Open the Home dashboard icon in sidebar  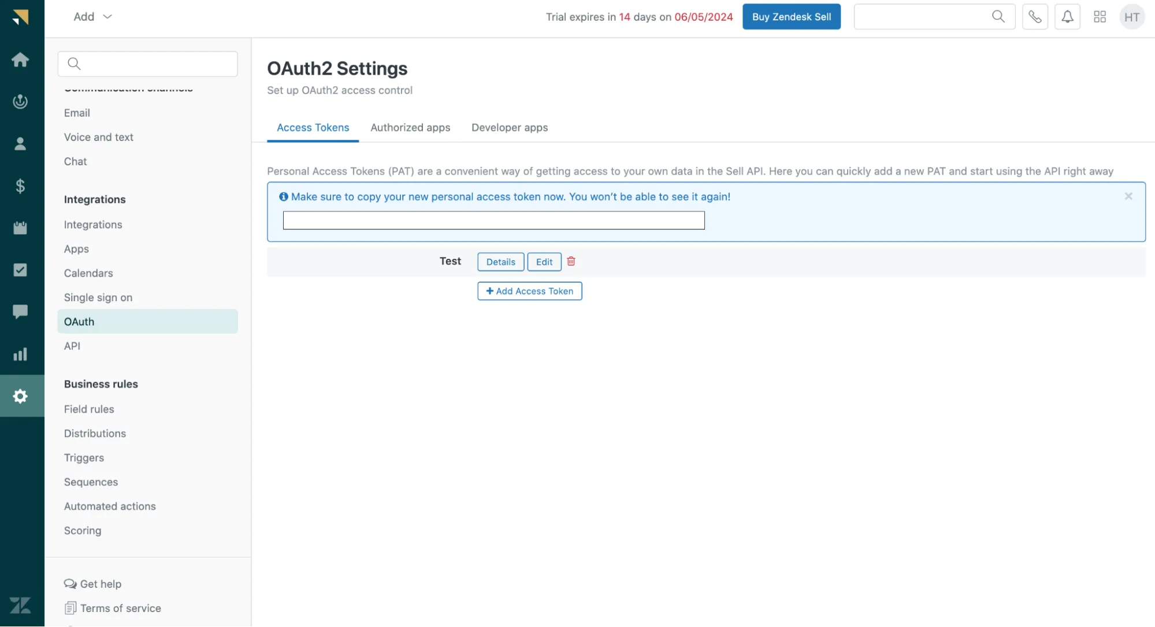click(x=20, y=60)
